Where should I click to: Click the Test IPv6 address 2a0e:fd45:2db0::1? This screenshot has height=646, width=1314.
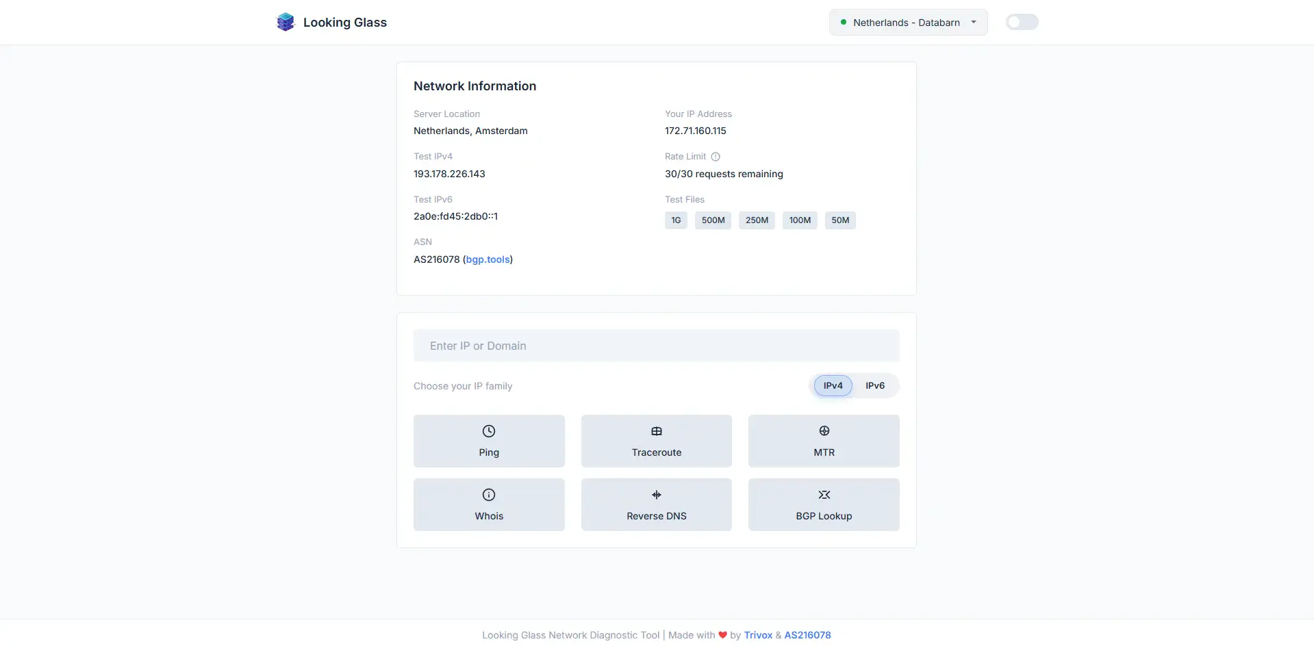[x=455, y=216]
